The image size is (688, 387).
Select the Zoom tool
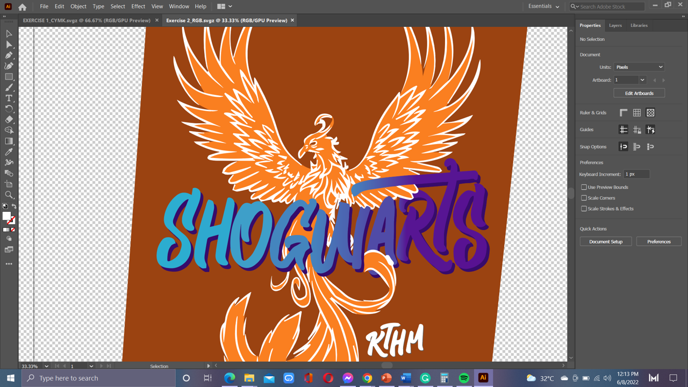[9, 195]
